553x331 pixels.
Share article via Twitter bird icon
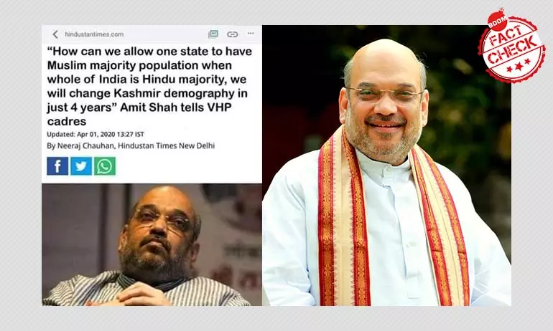point(81,166)
